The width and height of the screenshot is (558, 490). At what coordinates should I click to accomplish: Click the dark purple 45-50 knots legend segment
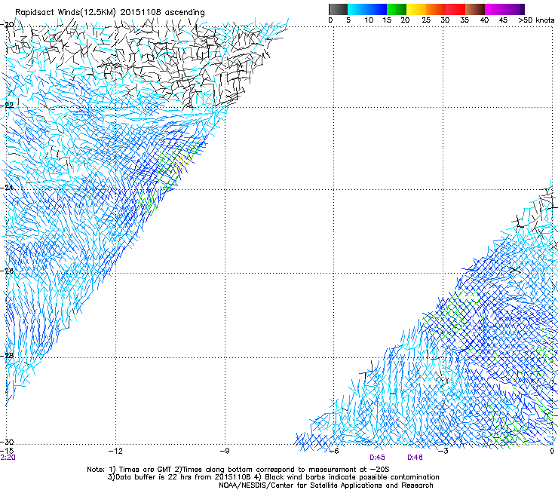coord(514,9)
